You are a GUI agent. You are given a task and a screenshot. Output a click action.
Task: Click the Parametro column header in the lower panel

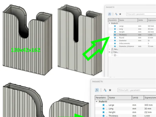tap(101, 97)
